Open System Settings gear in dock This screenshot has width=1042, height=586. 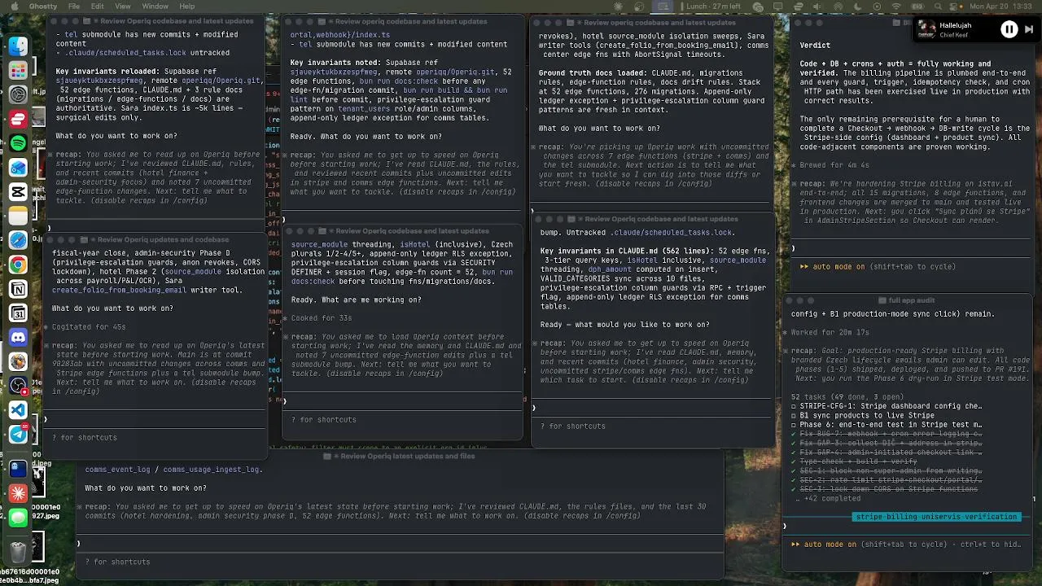(x=18, y=94)
